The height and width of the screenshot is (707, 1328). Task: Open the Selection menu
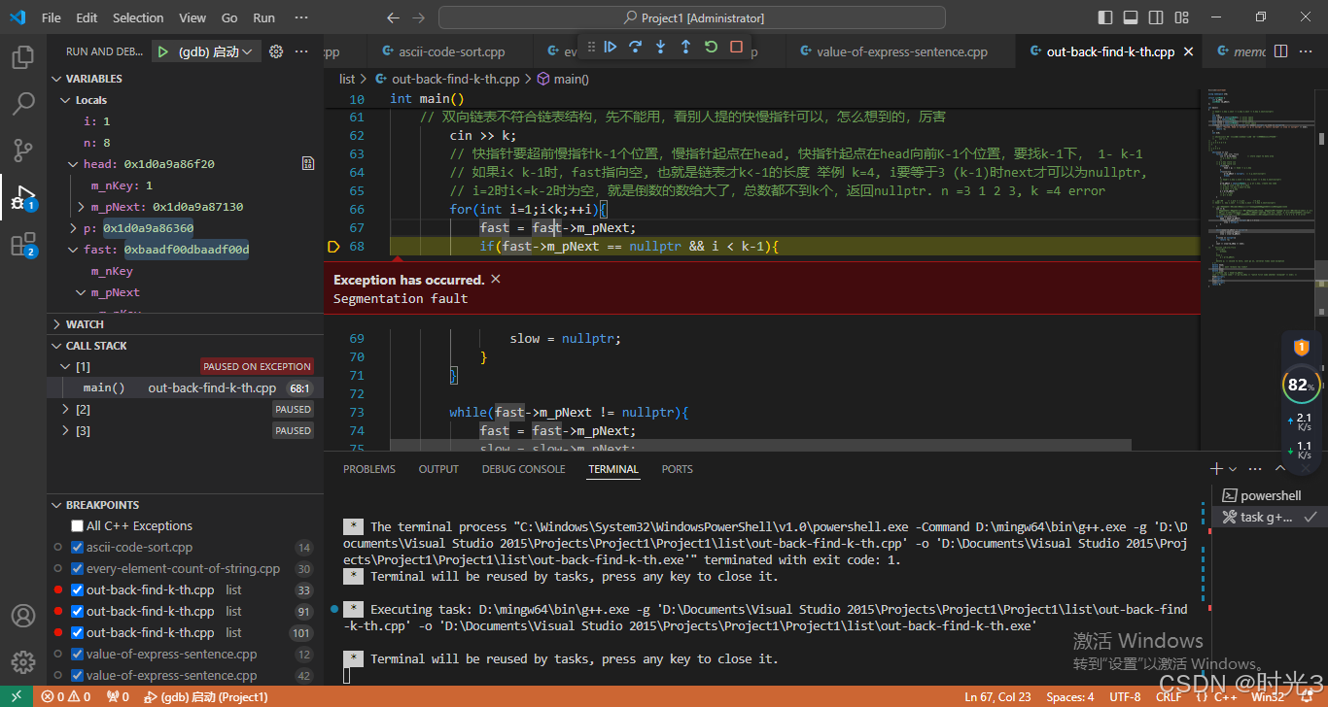pos(138,17)
